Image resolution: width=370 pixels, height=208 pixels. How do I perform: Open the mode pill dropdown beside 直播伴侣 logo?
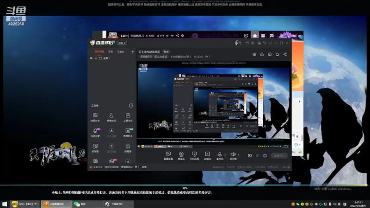click(x=122, y=43)
